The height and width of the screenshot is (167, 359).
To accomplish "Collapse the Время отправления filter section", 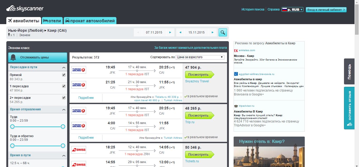I will [64, 110].
